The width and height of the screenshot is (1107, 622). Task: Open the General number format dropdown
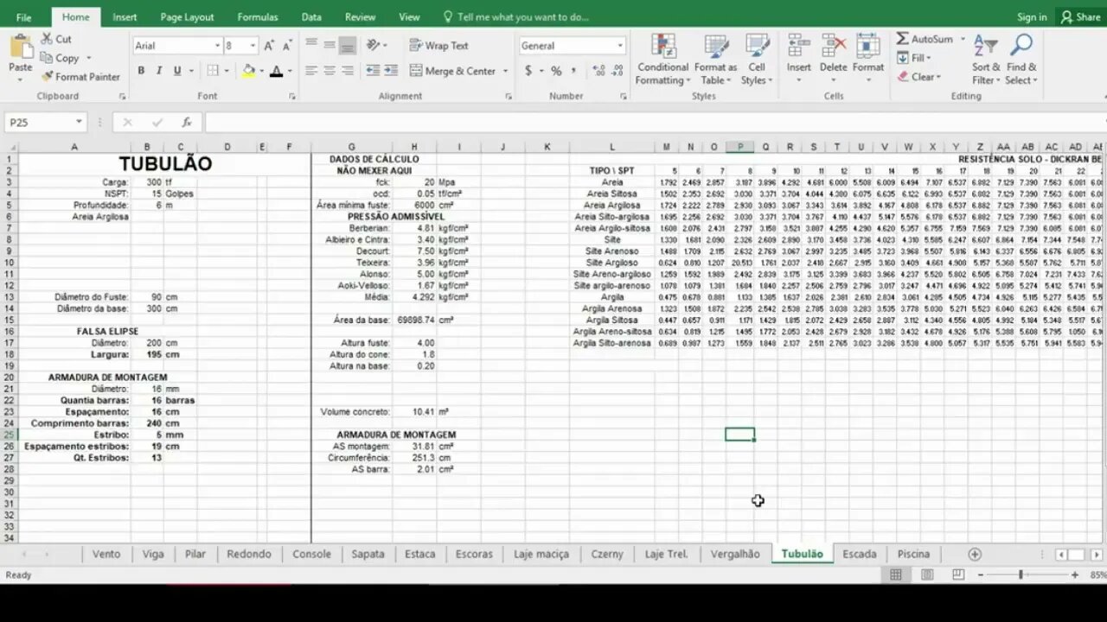(x=619, y=46)
